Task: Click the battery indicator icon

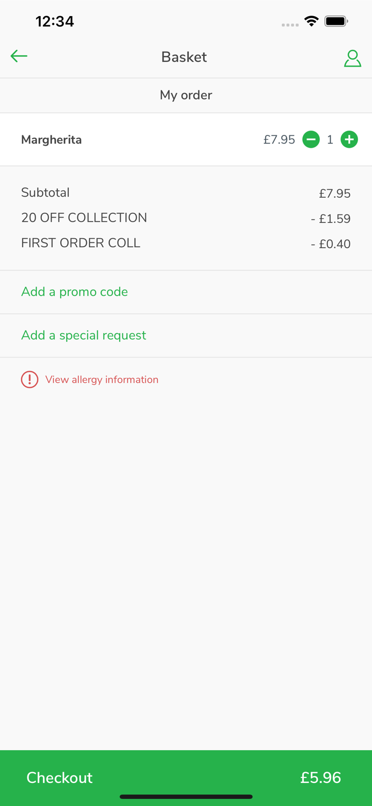Action: (336, 21)
